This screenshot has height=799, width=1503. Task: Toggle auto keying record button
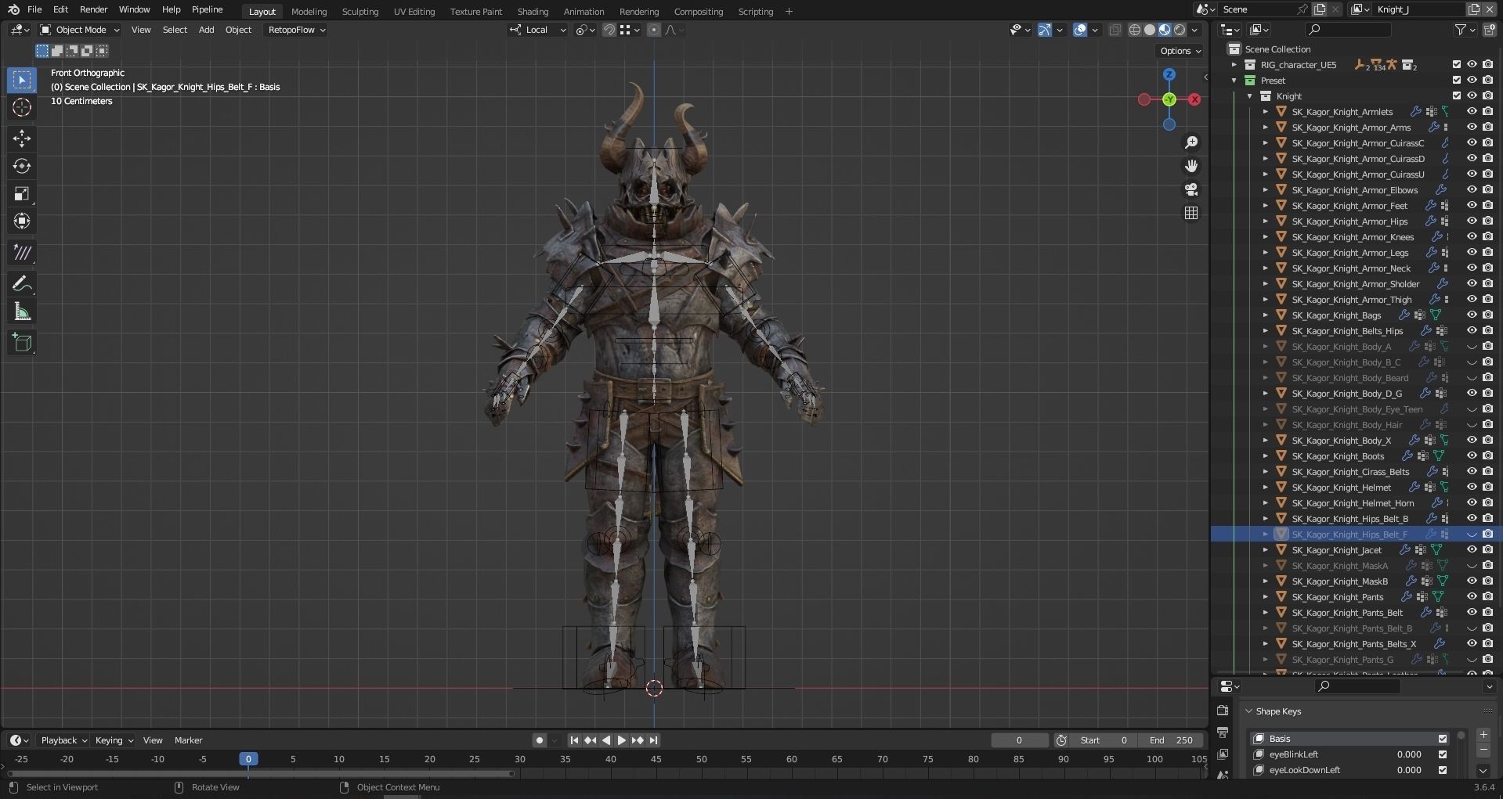click(540, 740)
